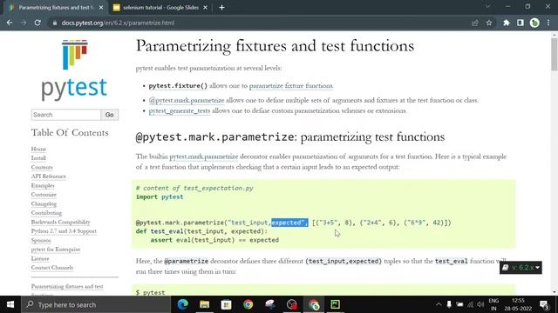This screenshot has width=558, height=313.
Task: Switch to the selenium tutorial Google Slides tab
Action: (x=160, y=8)
